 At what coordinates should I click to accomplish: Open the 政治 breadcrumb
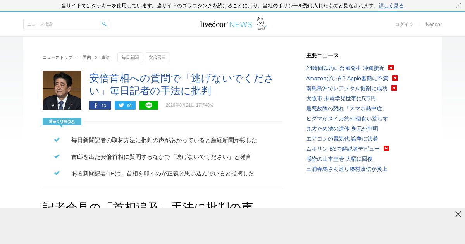(x=105, y=57)
